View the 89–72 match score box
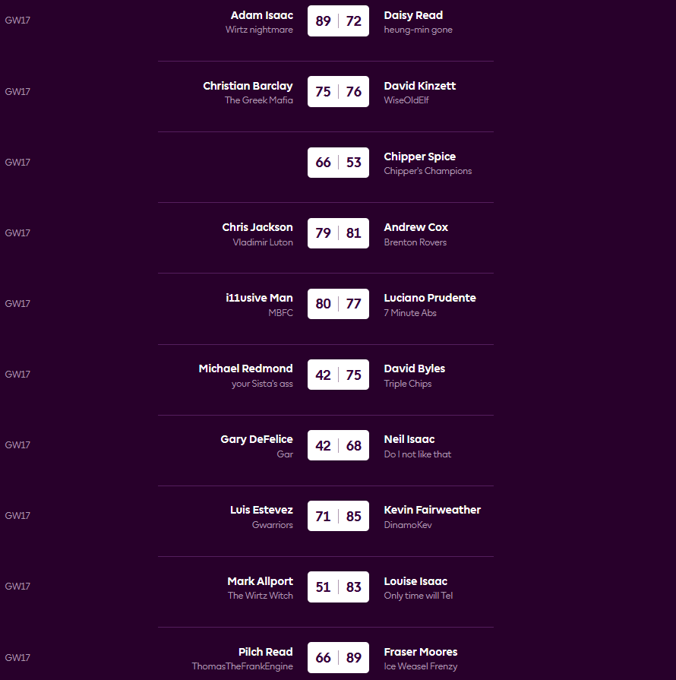The height and width of the screenshot is (680, 676). (x=338, y=21)
